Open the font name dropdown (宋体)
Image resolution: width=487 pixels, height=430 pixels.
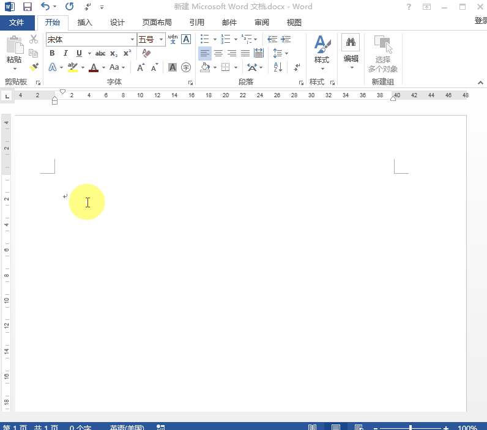[x=132, y=40]
